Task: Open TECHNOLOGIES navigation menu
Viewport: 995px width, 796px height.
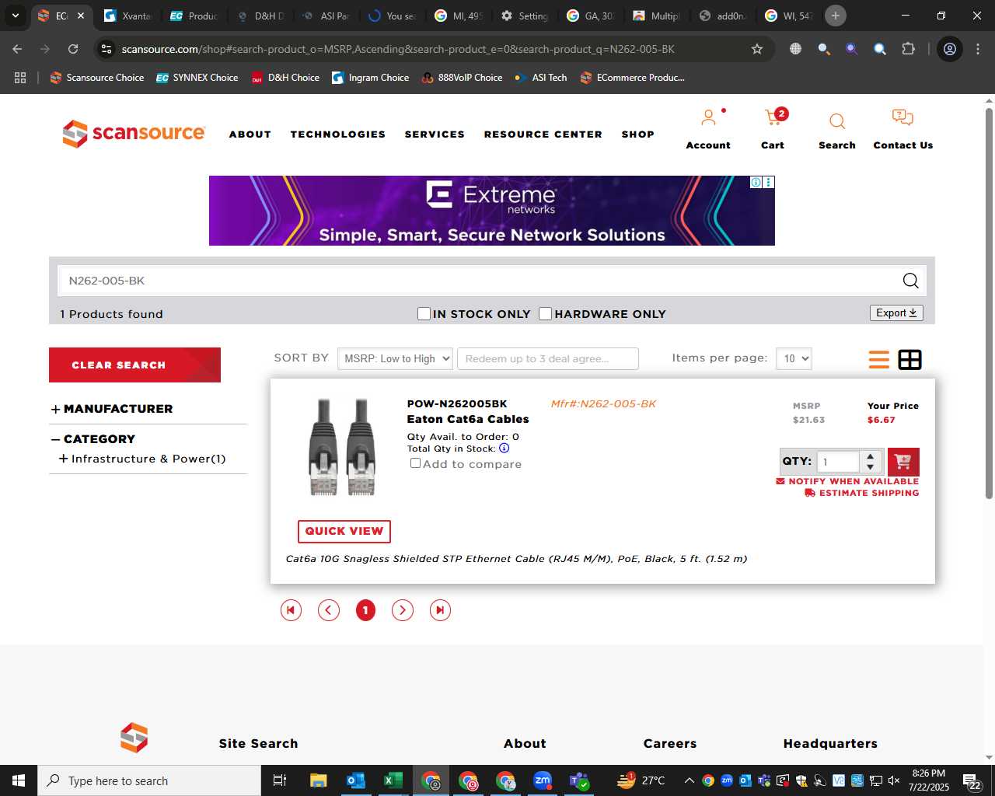Action: tap(338, 134)
